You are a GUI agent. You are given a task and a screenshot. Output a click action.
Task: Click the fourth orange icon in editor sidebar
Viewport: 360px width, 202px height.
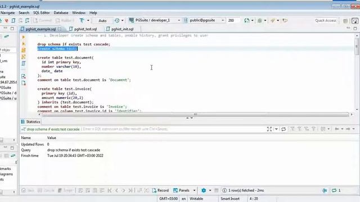[24, 57]
